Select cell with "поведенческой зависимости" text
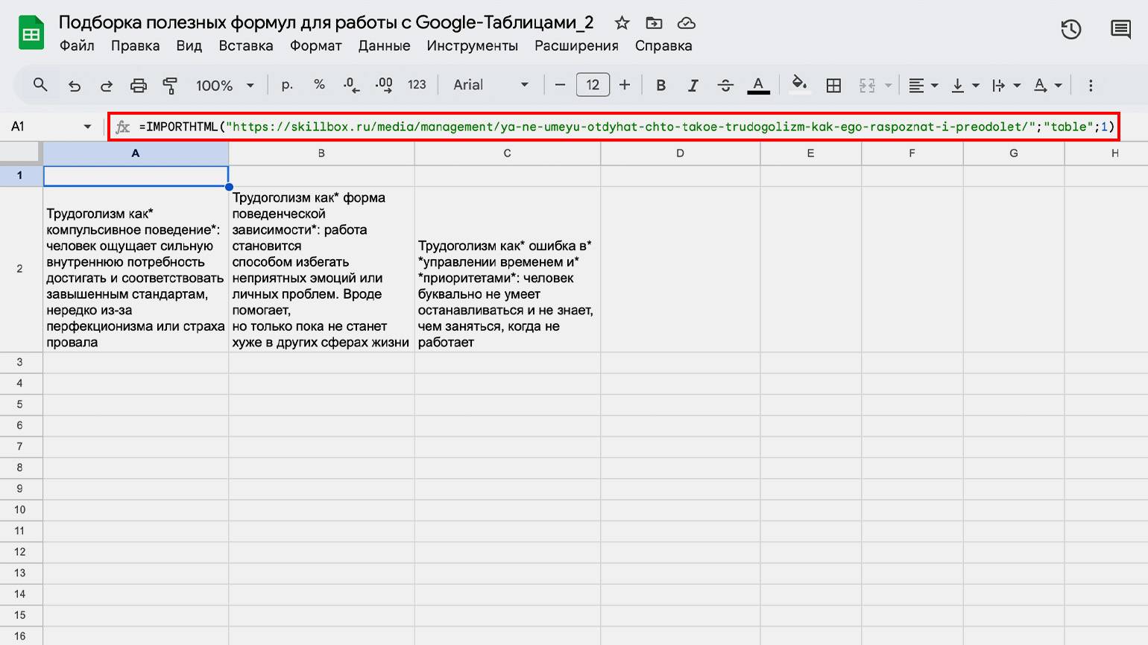Image resolution: width=1148 pixels, height=645 pixels. tap(321, 269)
